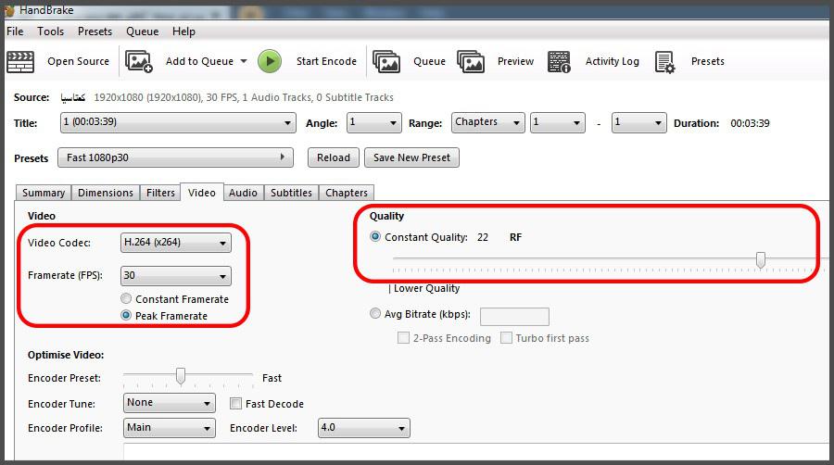Viewport: 834px width, 465px height.
Task: Open the Range Chapters dropdown
Action: [x=487, y=122]
